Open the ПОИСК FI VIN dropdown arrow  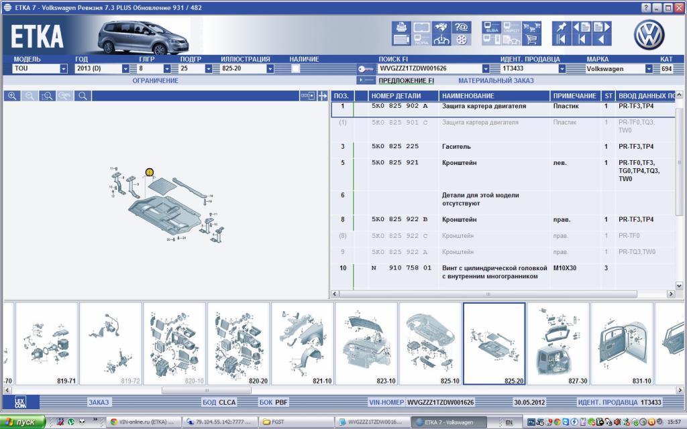[486, 69]
